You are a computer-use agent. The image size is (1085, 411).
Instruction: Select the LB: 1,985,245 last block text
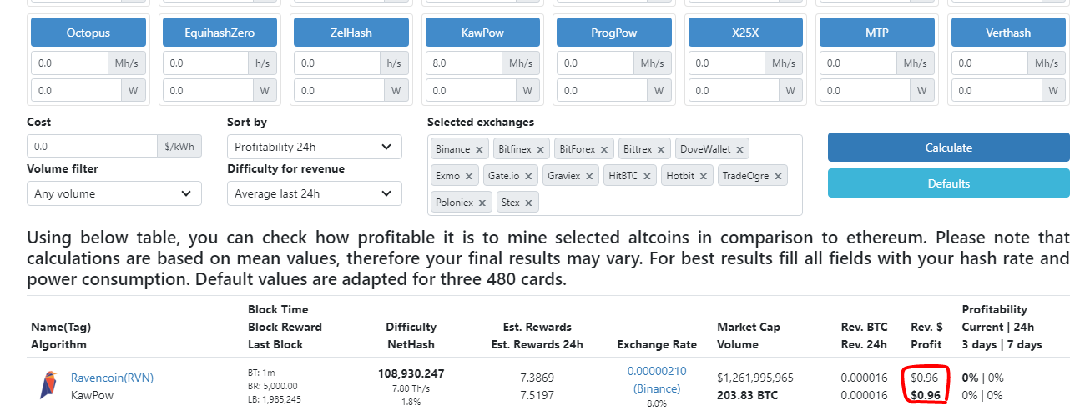pos(274,400)
